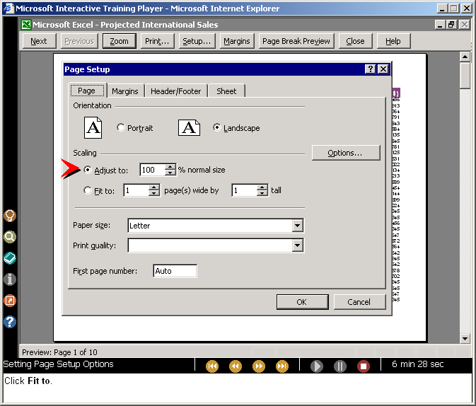The image size is (476, 406).
Task: Click OK in Page Setup dialog
Action: [302, 302]
